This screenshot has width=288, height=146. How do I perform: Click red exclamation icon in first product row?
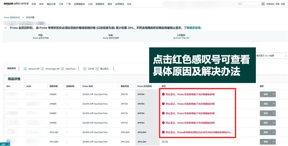pyautogui.click(x=163, y=94)
